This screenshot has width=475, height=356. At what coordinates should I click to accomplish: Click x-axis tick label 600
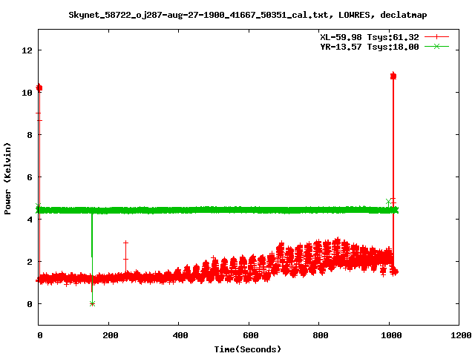click(251, 335)
